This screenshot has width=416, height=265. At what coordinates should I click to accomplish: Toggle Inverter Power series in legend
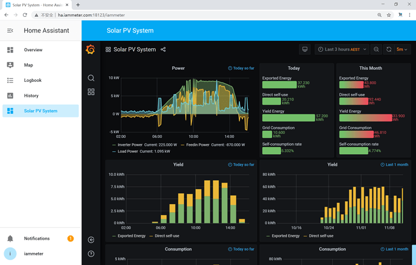click(145, 145)
